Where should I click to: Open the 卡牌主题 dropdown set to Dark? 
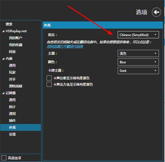[138, 71]
